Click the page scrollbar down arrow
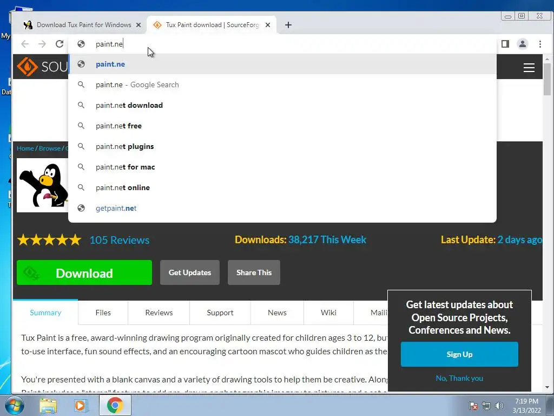 (548, 387)
